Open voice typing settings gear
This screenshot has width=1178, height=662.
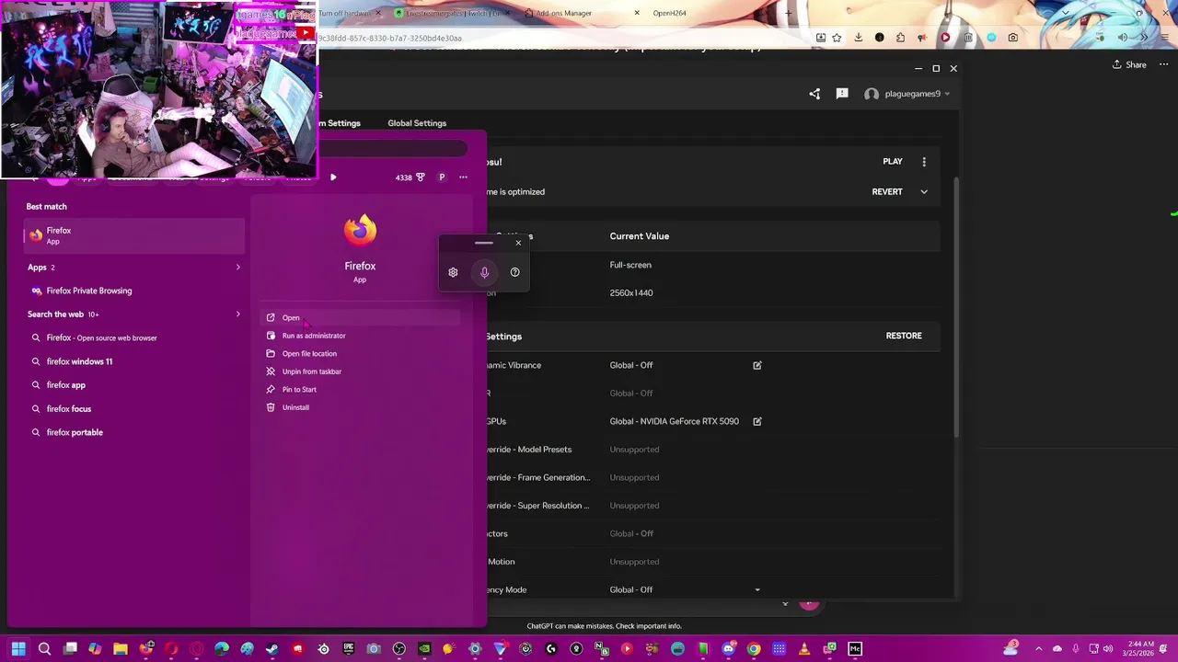coord(453,272)
